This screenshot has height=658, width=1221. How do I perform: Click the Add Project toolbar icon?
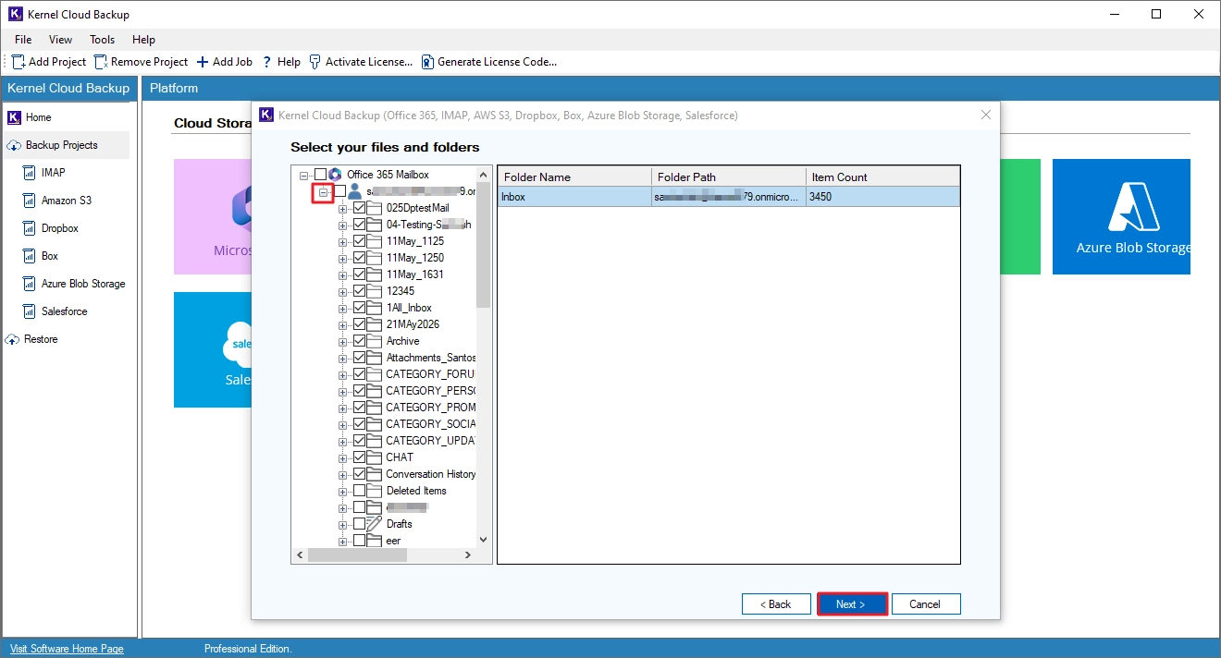click(x=18, y=62)
